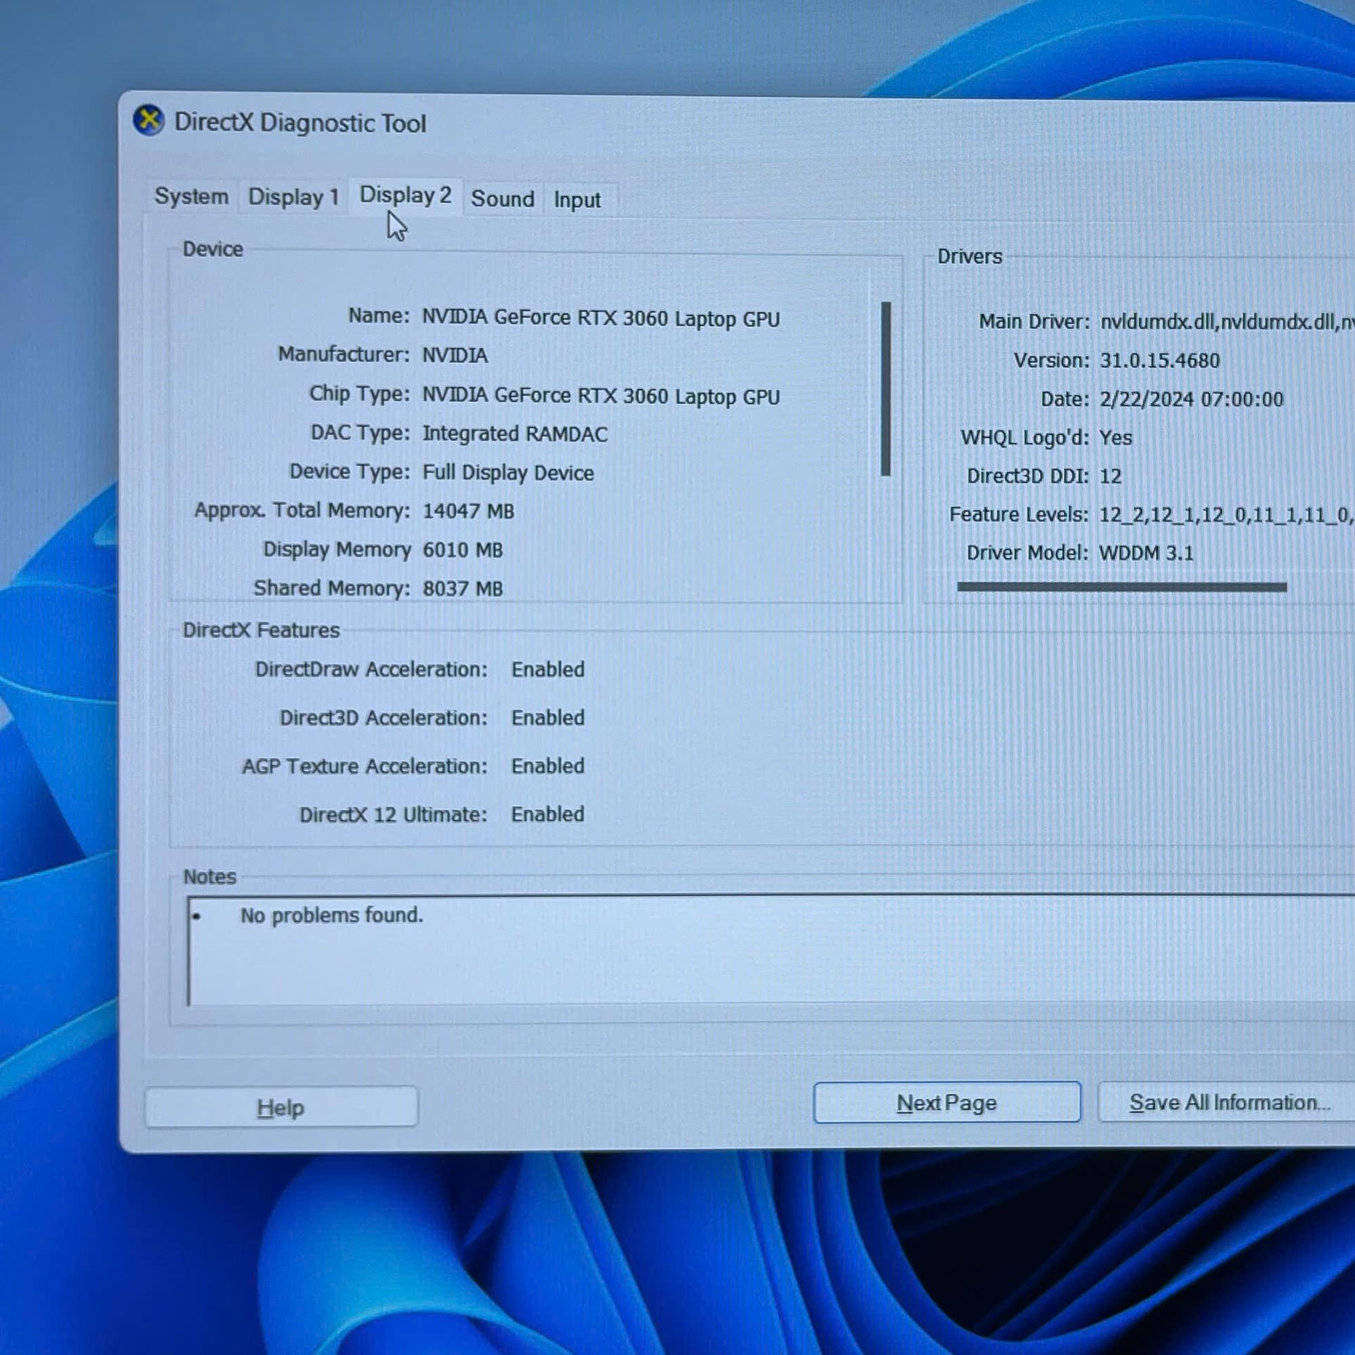
Task: Click the Feature Levels value text
Action: point(1226,516)
